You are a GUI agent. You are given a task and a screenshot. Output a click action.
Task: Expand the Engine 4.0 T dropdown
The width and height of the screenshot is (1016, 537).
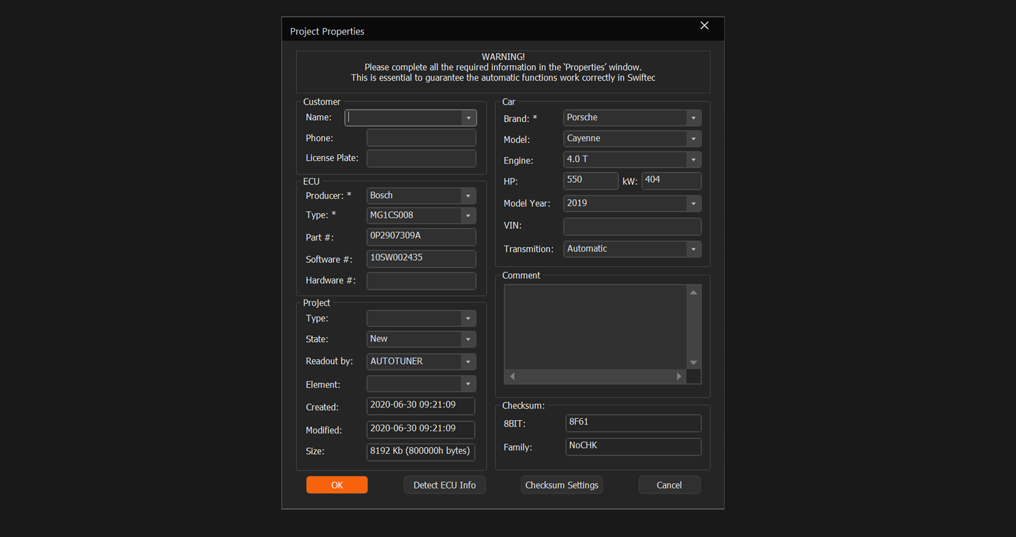tap(693, 160)
